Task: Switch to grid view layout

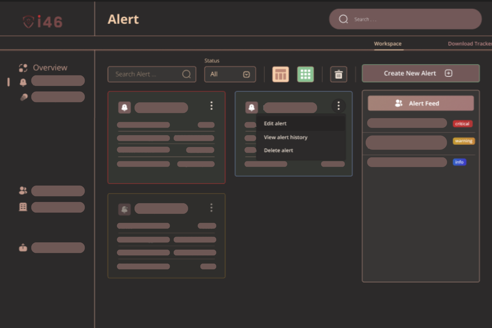Action: click(x=306, y=74)
